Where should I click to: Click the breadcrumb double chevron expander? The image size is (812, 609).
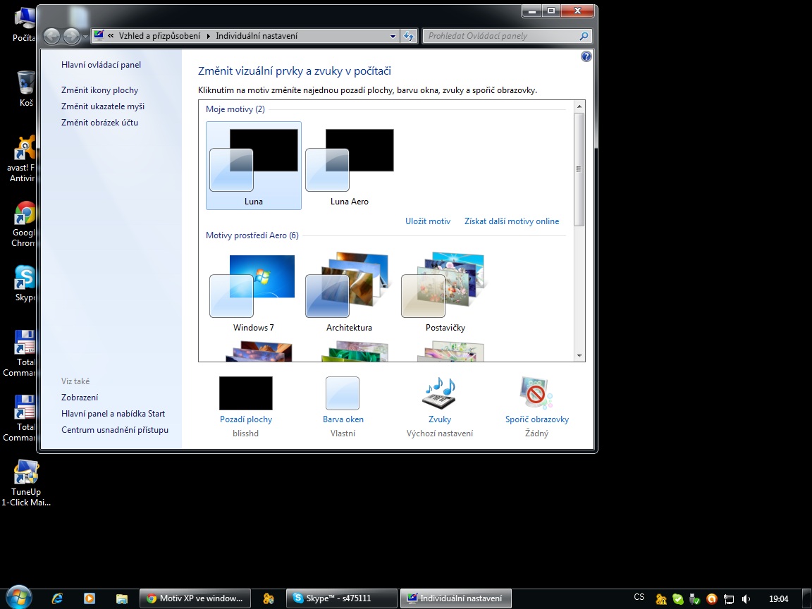pos(111,36)
